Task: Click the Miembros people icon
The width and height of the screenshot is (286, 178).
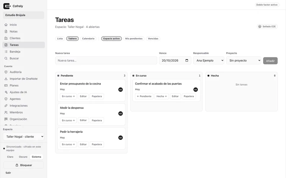Action: pos(6,112)
